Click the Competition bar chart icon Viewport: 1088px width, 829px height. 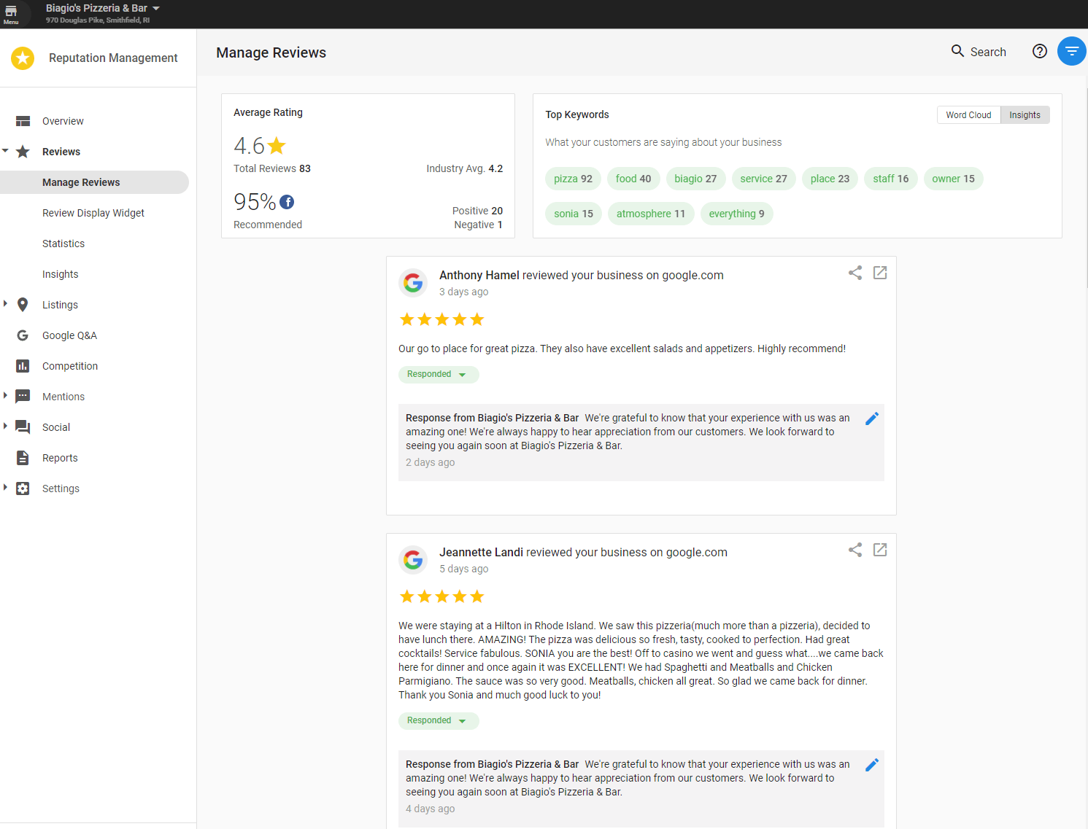23,366
